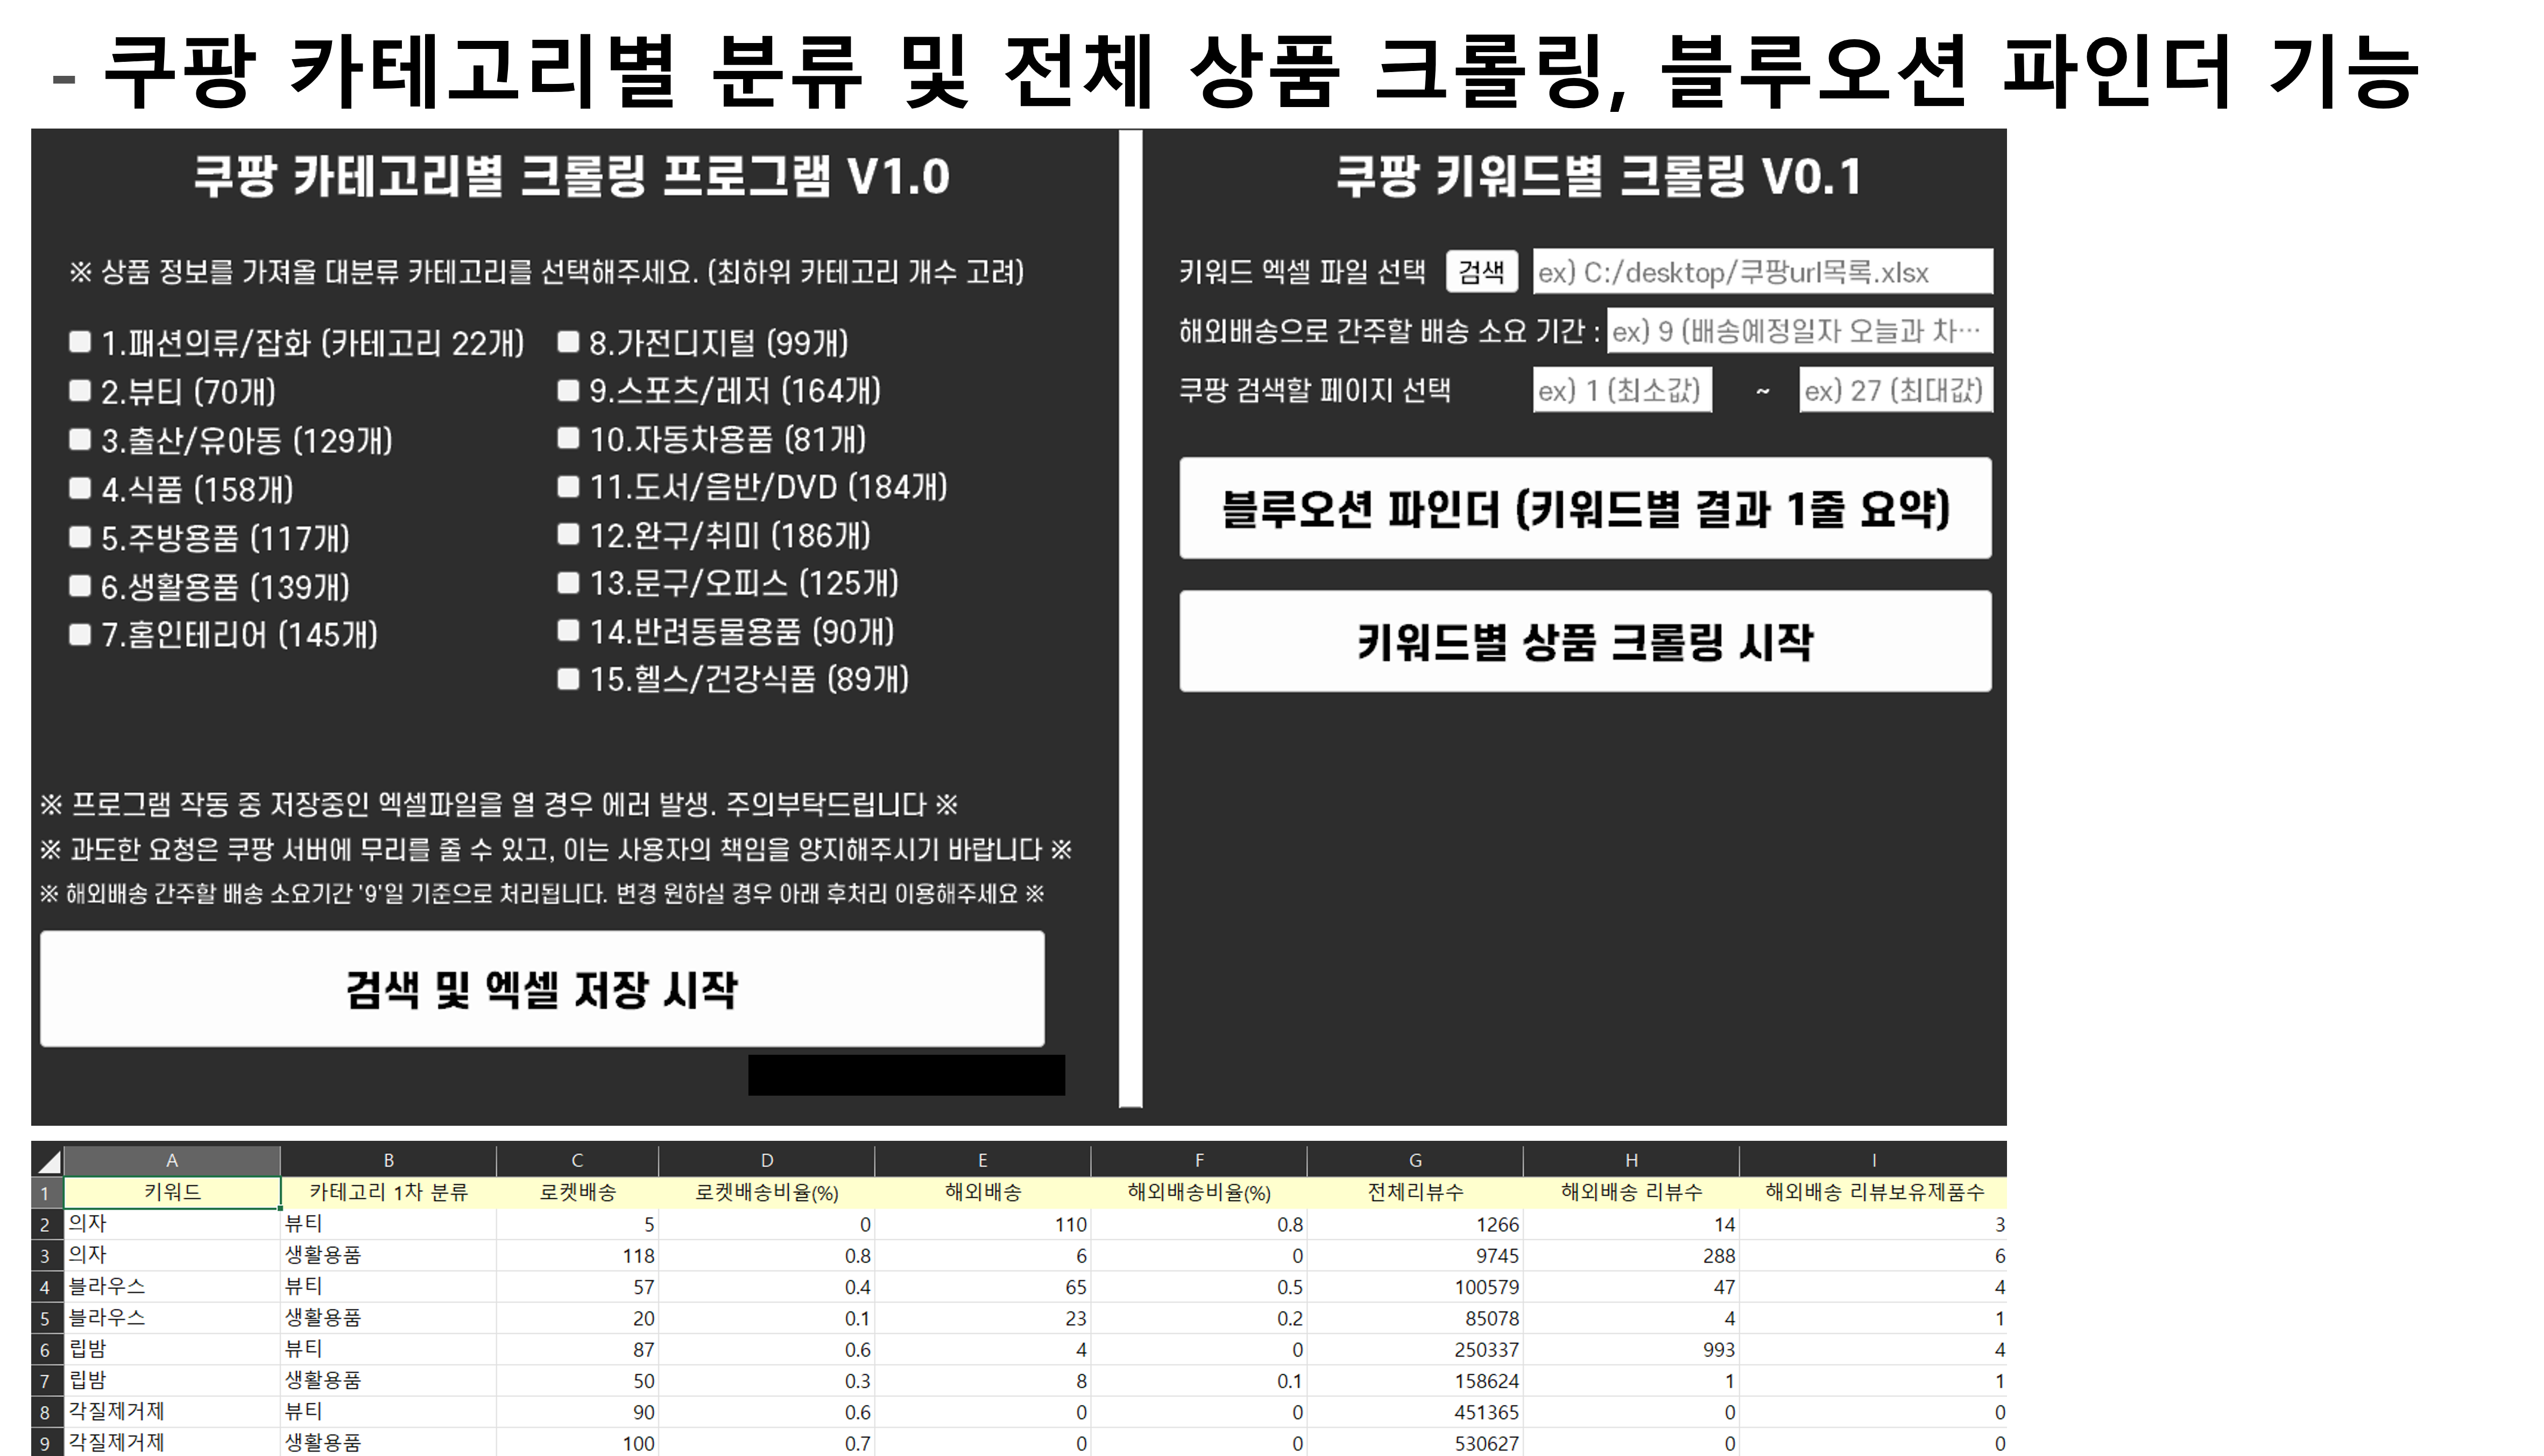2544x1456 pixels.
Task: Select the 8.가전디지털 (99개) checkbox
Action: [x=568, y=343]
